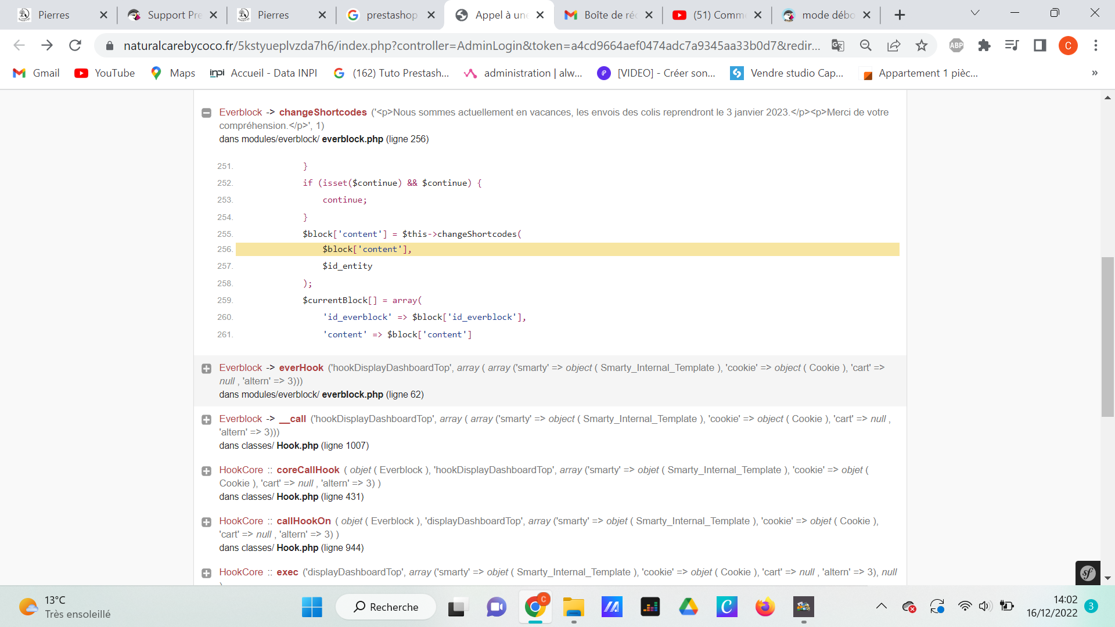The width and height of the screenshot is (1115, 627).
Task: Open Firefox from the taskbar
Action: (765, 607)
